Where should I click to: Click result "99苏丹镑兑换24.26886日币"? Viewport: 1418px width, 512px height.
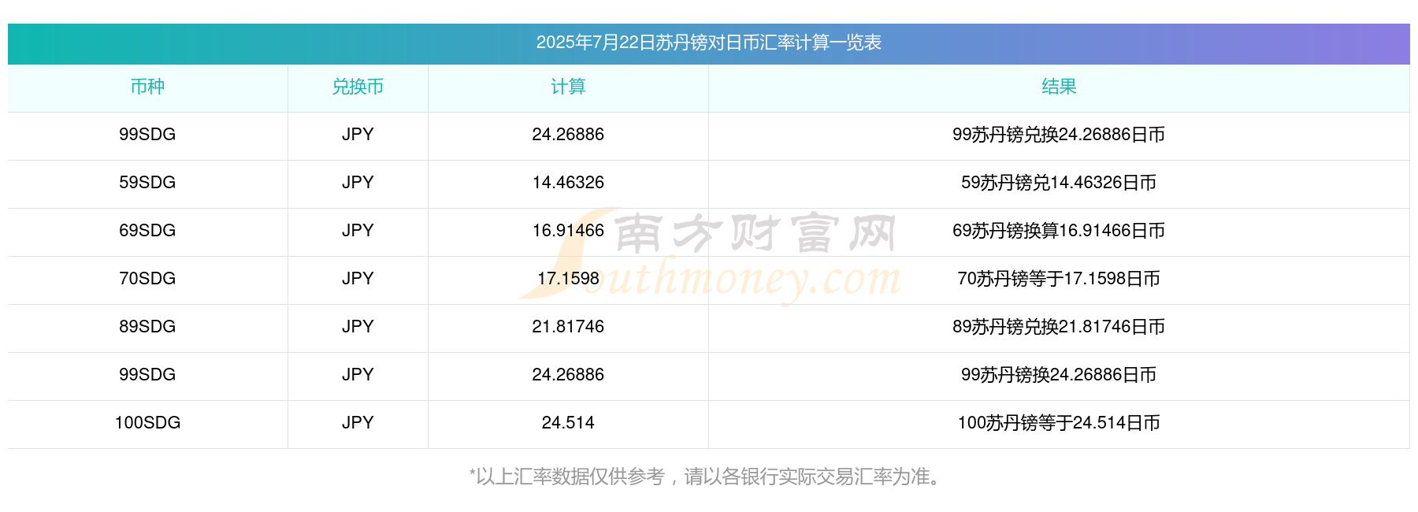point(1059,135)
